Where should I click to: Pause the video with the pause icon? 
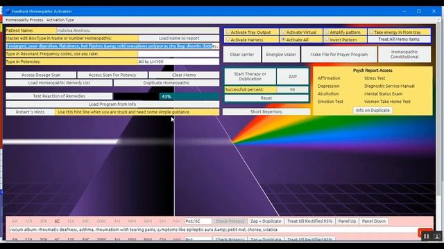tap(426, 237)
